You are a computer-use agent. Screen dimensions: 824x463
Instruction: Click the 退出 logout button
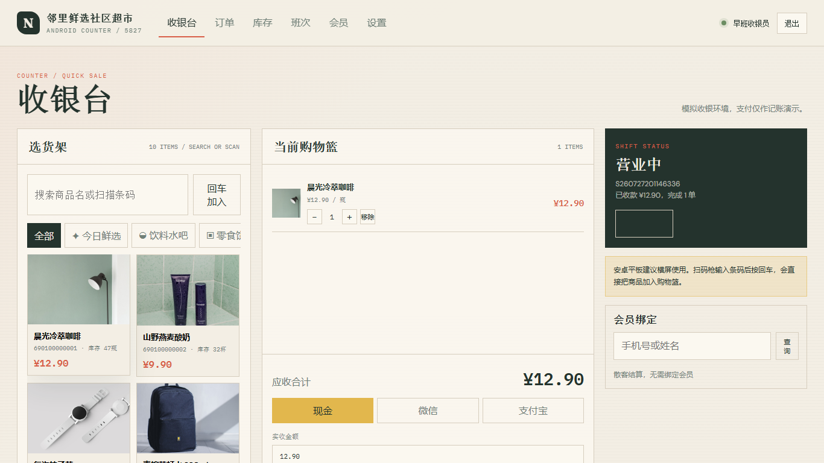792,24
